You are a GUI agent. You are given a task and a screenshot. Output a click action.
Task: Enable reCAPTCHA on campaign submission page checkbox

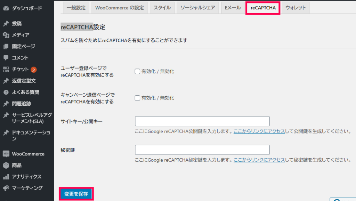click(x=137, y=98)
